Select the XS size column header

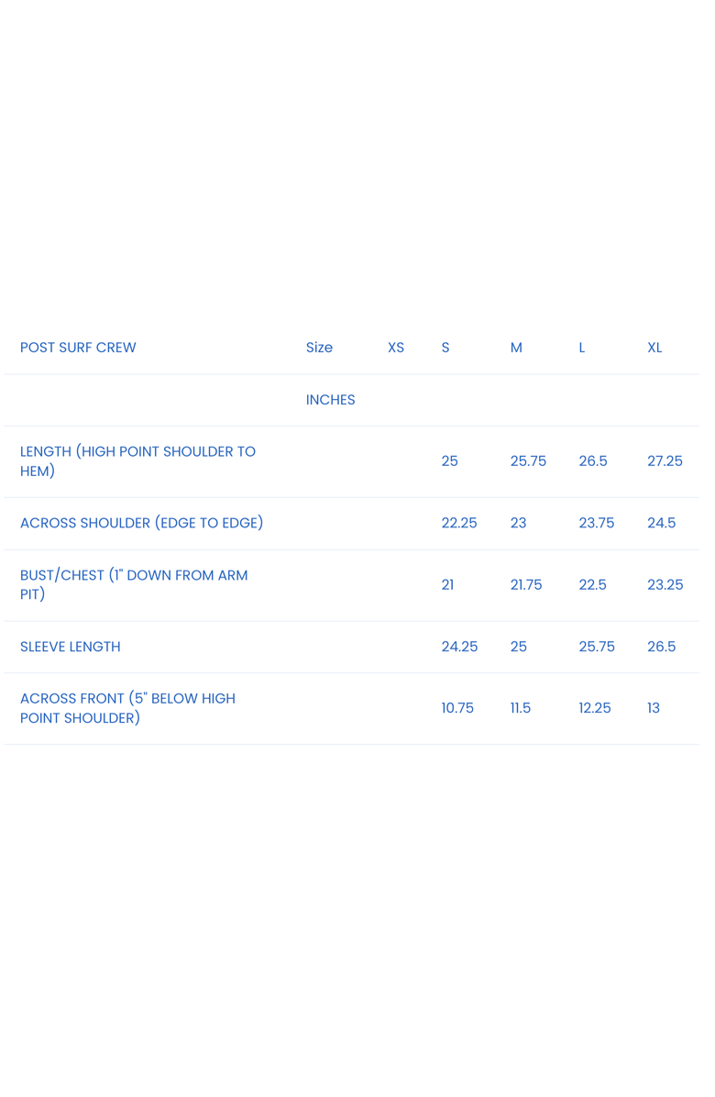tap(396, 348)
